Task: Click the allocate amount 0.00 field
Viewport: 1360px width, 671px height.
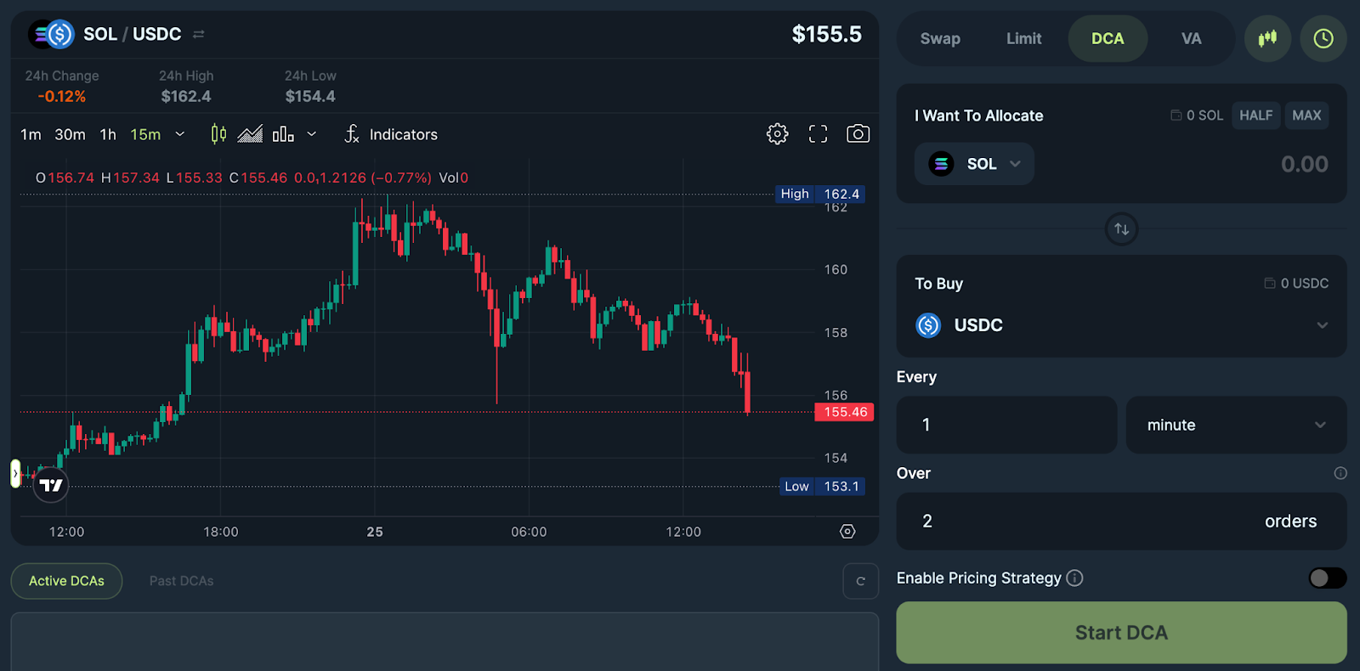Action: coord(1304,164)
